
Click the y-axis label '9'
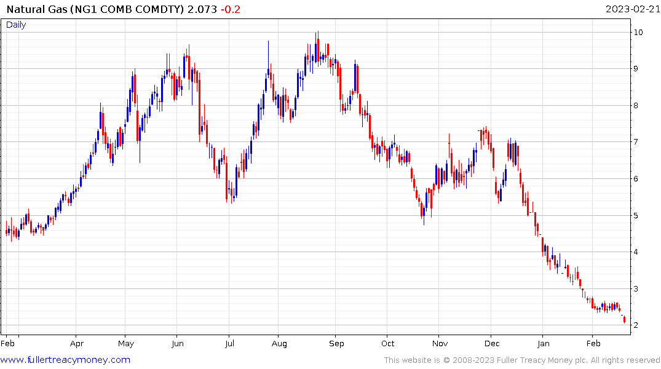pyautogui.click(x=636, y=69)
